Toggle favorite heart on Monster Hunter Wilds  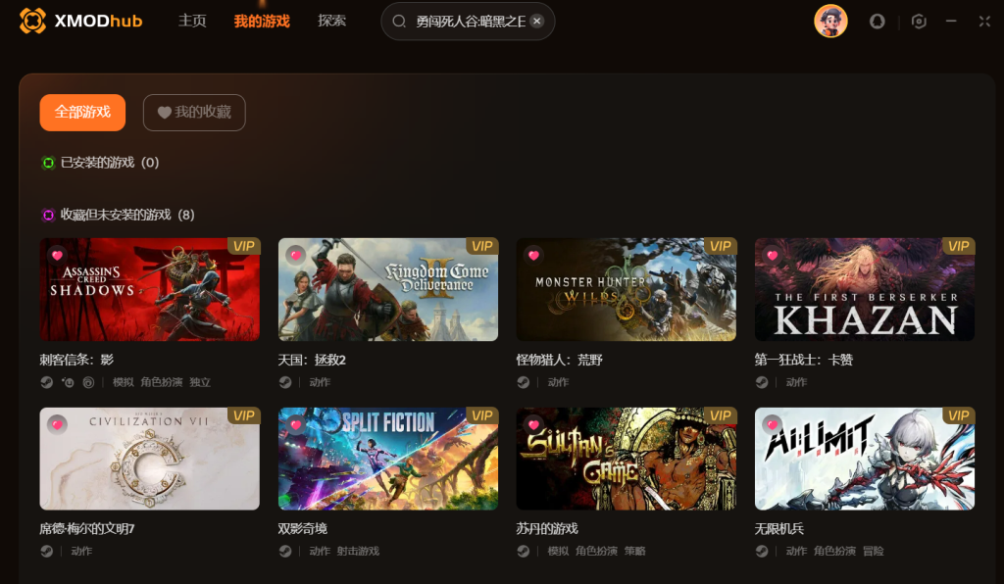click(x=533, y=255)
